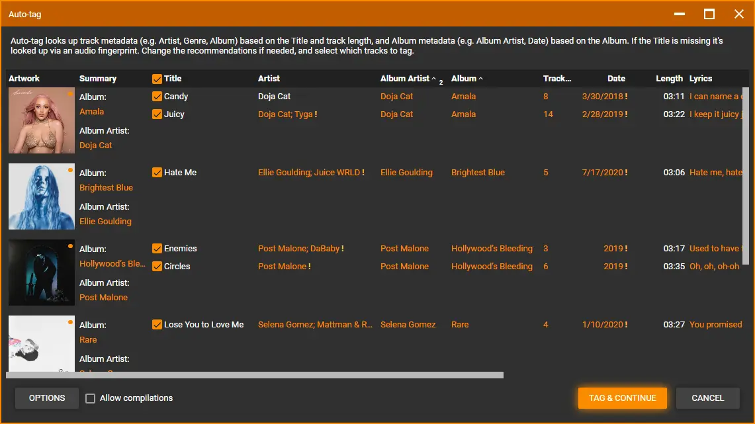The height and width of the screenshot is (424, 755).
Task: Click the orange dot on the Amala artwork
Action: tap(71, 95)
